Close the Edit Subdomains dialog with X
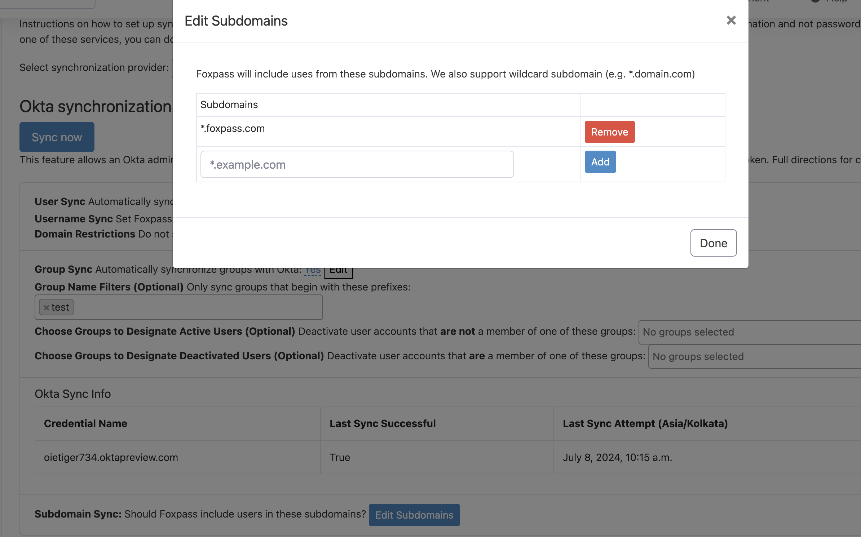Viewport: 861px width, 537px height. click(731, 20)
